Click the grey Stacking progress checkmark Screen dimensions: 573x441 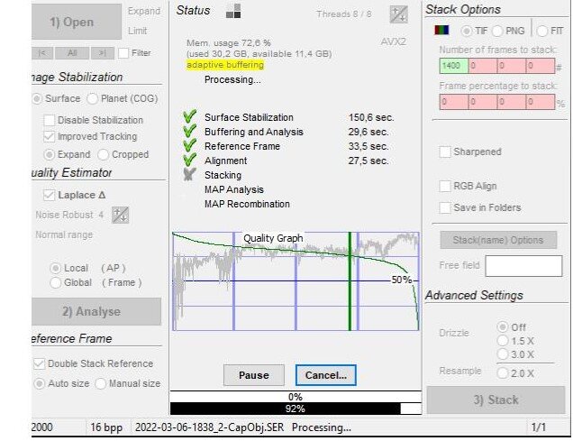(190, 174)
